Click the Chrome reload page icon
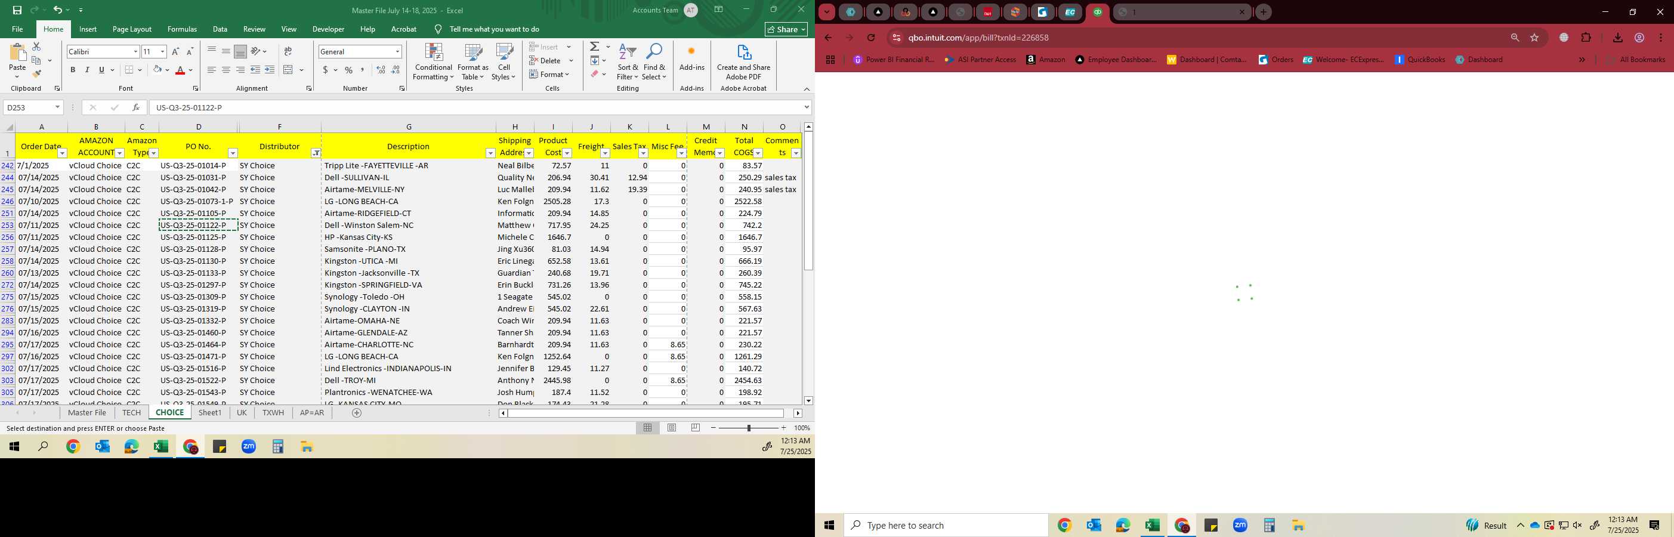The height and width of the screenshot is (537, 1674). [x=871, y=38]
